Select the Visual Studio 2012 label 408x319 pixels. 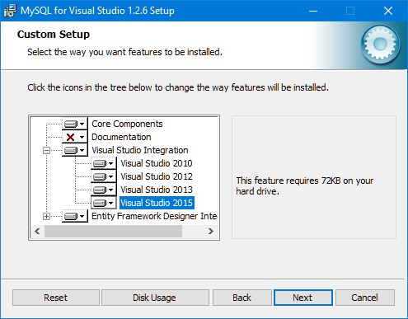pos(157,176)
